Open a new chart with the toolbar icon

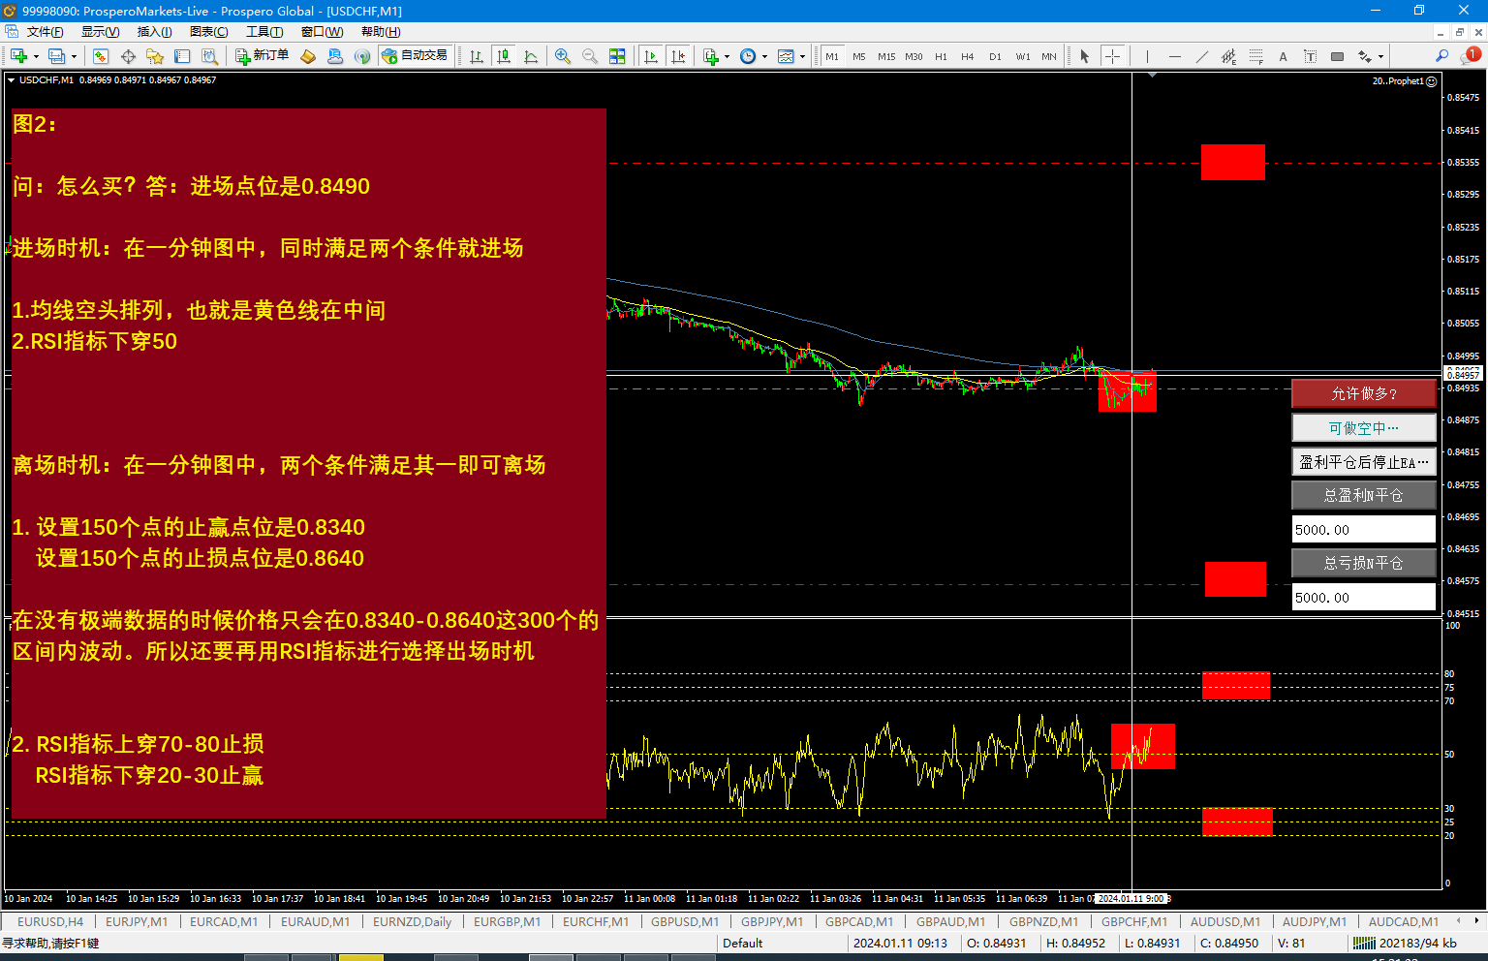[18, 56]
